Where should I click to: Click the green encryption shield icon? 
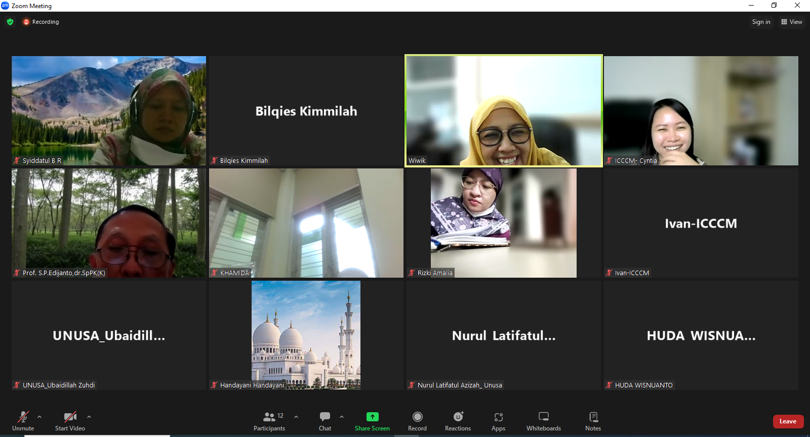coord(10,22)
